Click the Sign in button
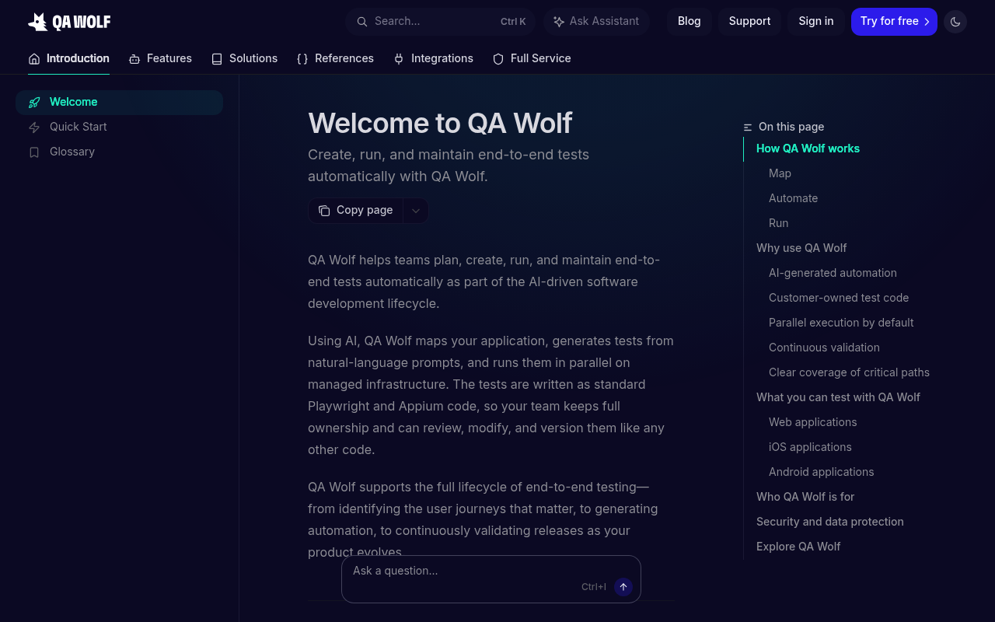This screenshot has width=995, height=622. pos(816,22)
